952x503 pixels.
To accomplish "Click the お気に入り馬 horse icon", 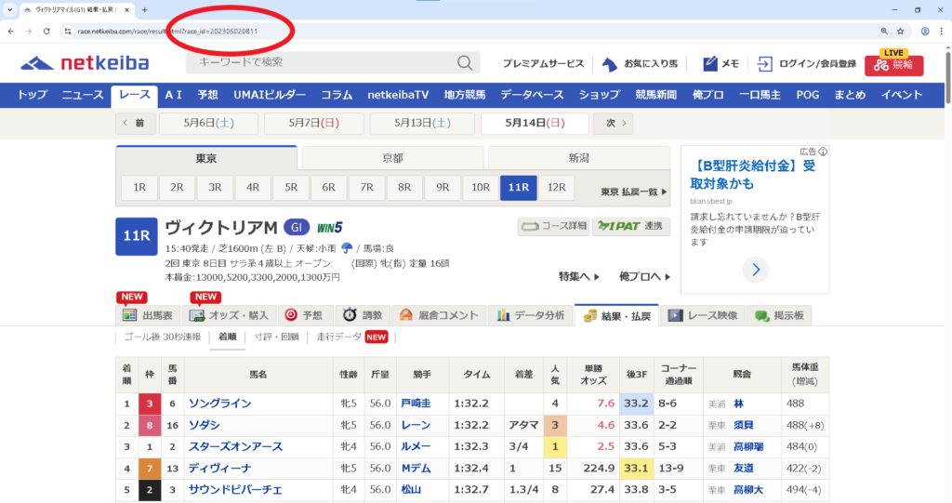I will [x=610, y=63].
